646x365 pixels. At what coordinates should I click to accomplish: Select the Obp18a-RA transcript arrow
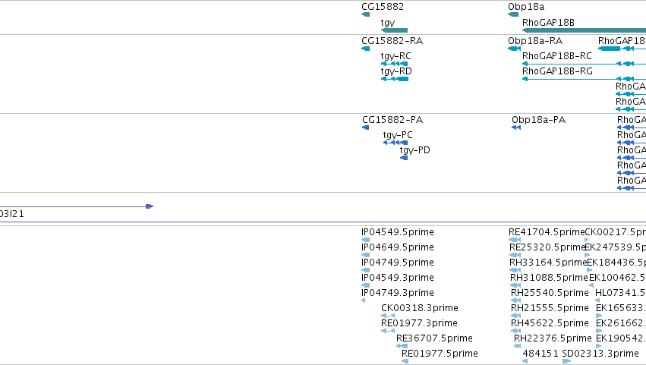tap(514, 49)
